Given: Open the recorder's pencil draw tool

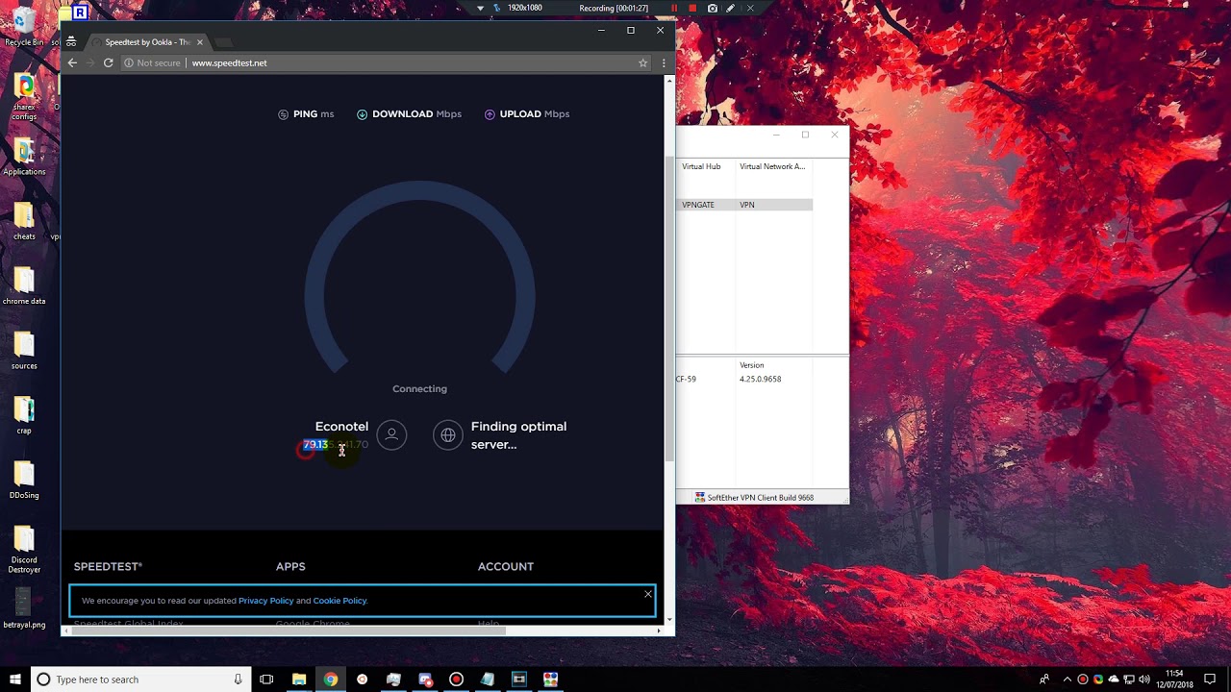Looking at the screenshot, I should pos(731,8).
